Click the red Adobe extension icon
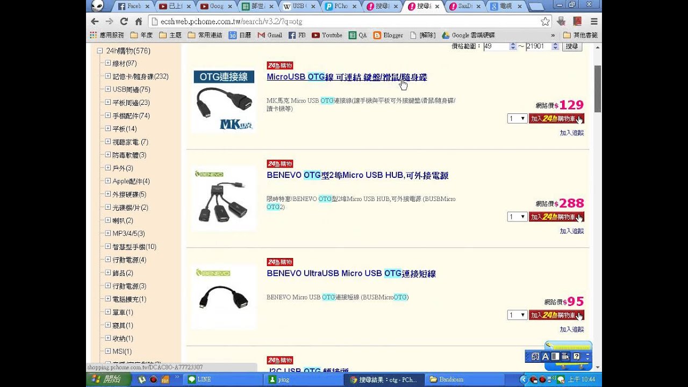The width and height of the screenshot is (688, 387). (x=577, y=21)
